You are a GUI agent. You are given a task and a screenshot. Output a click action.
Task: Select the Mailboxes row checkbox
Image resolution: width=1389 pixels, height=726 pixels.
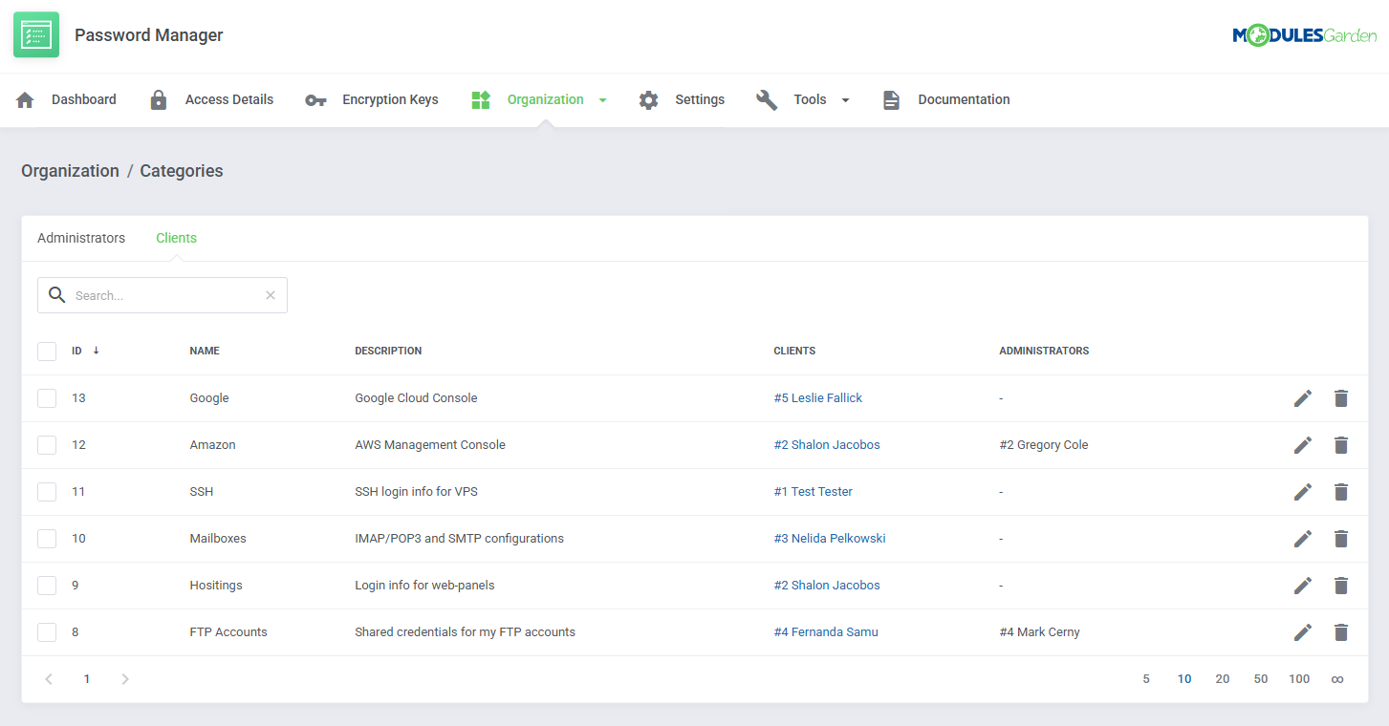click(47, 539)
